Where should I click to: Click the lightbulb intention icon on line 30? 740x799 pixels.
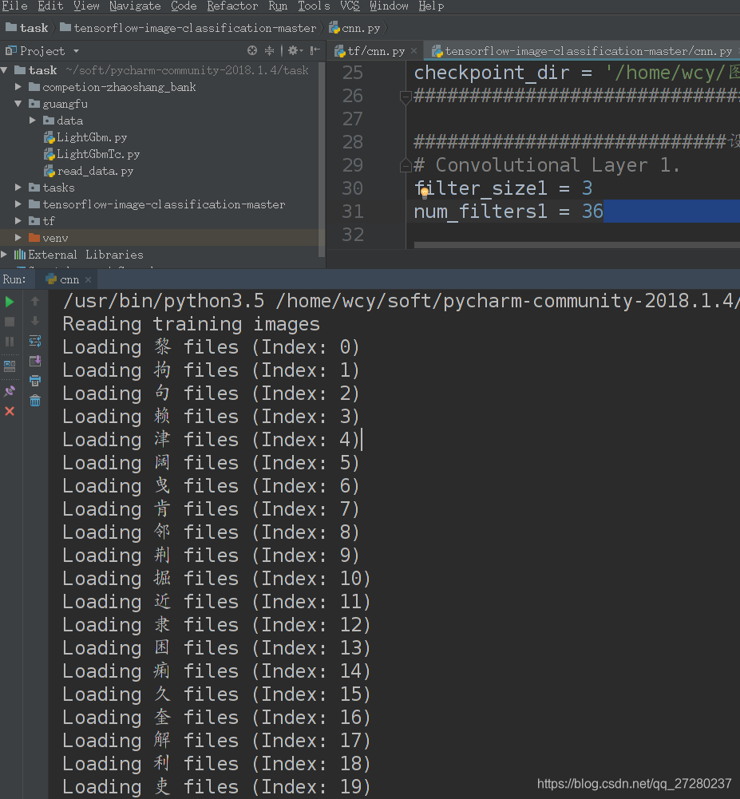[424, 192]
